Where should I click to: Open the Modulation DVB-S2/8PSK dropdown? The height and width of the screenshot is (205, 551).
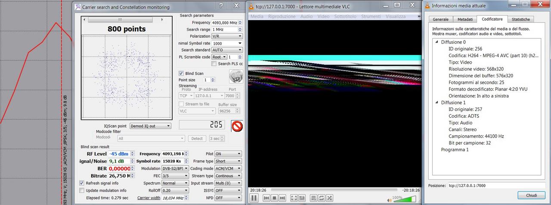(x=175, y=168)
